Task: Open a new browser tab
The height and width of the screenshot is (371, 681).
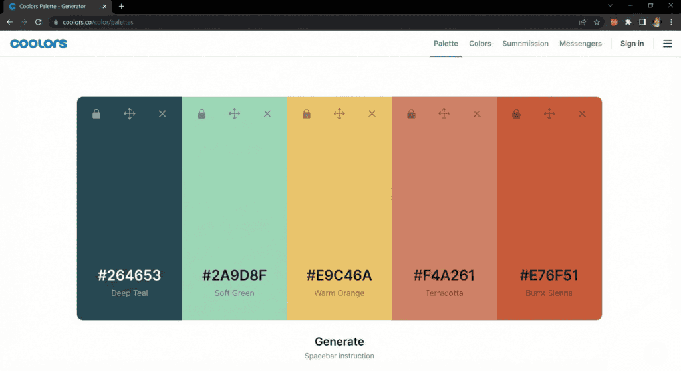Action: (x=122, y=6)
